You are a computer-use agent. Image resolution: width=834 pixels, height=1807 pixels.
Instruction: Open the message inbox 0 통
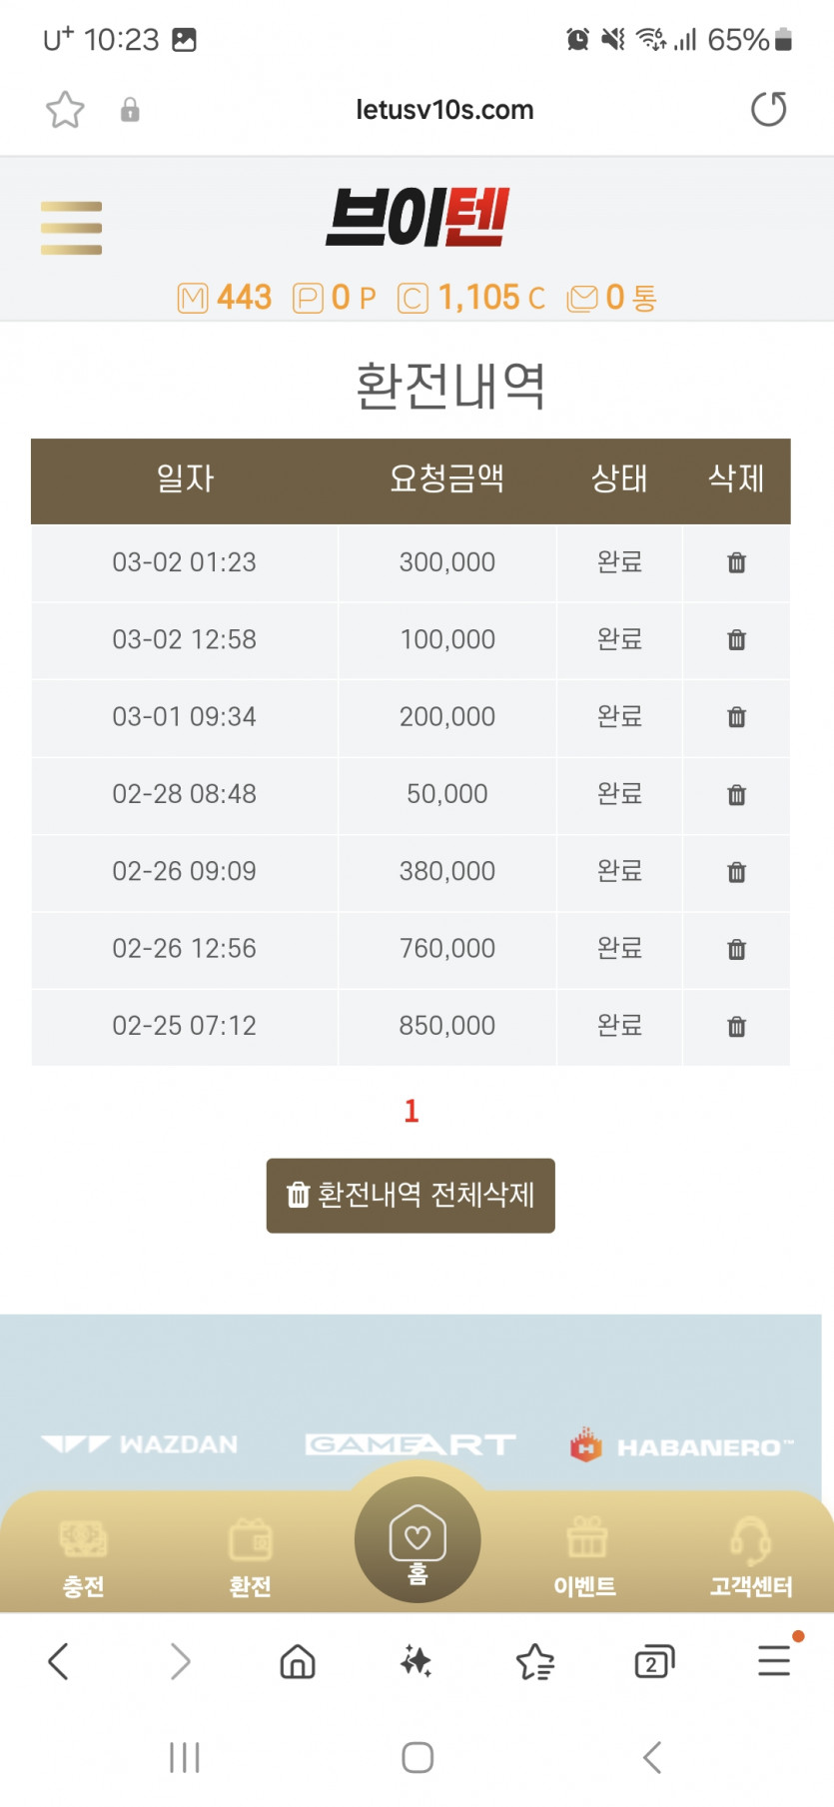coord(611,298)
